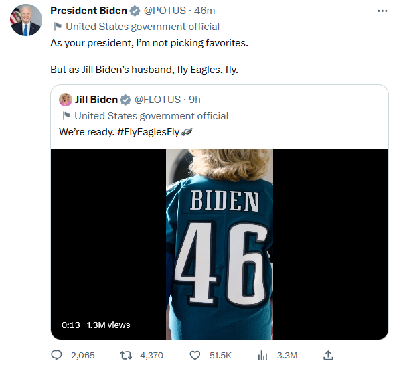Open President Biden's profile picture
Viewport: 403px width, 373px height.
26,20
